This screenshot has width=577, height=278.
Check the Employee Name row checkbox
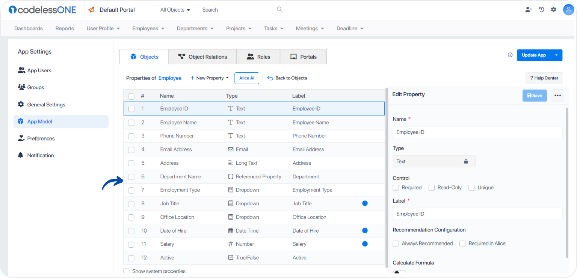(131, 123)
